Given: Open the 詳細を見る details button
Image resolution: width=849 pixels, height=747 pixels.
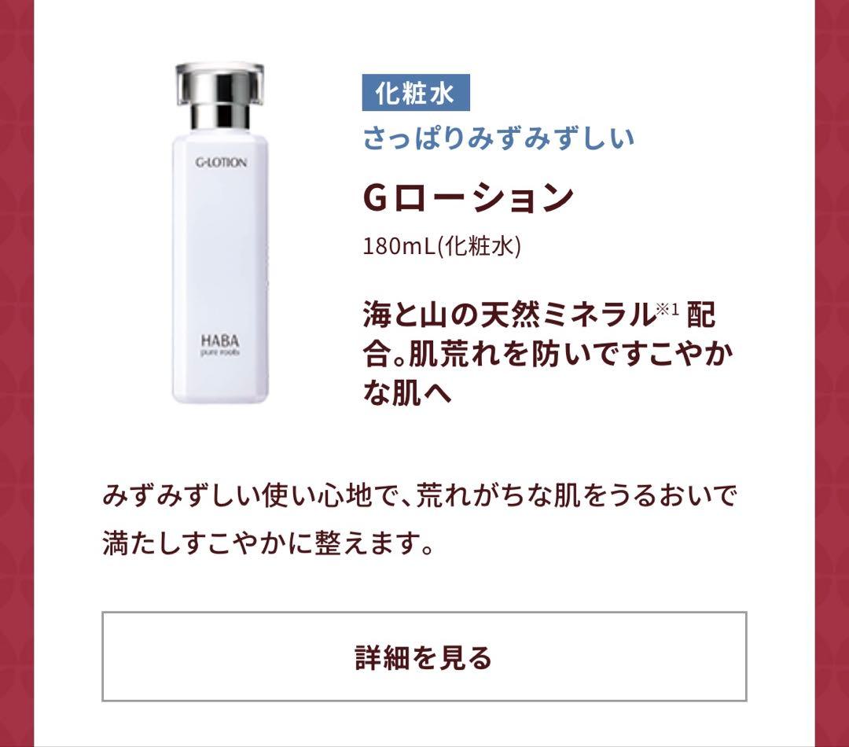Looking at the screenshot, I should (424, 657).
